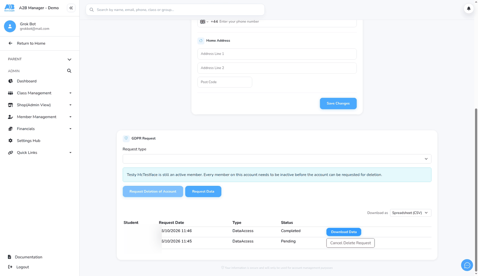Screen dimensions: 478x276
Task: Expand Quick Links submenu arrow
Action: coord(70,153)
